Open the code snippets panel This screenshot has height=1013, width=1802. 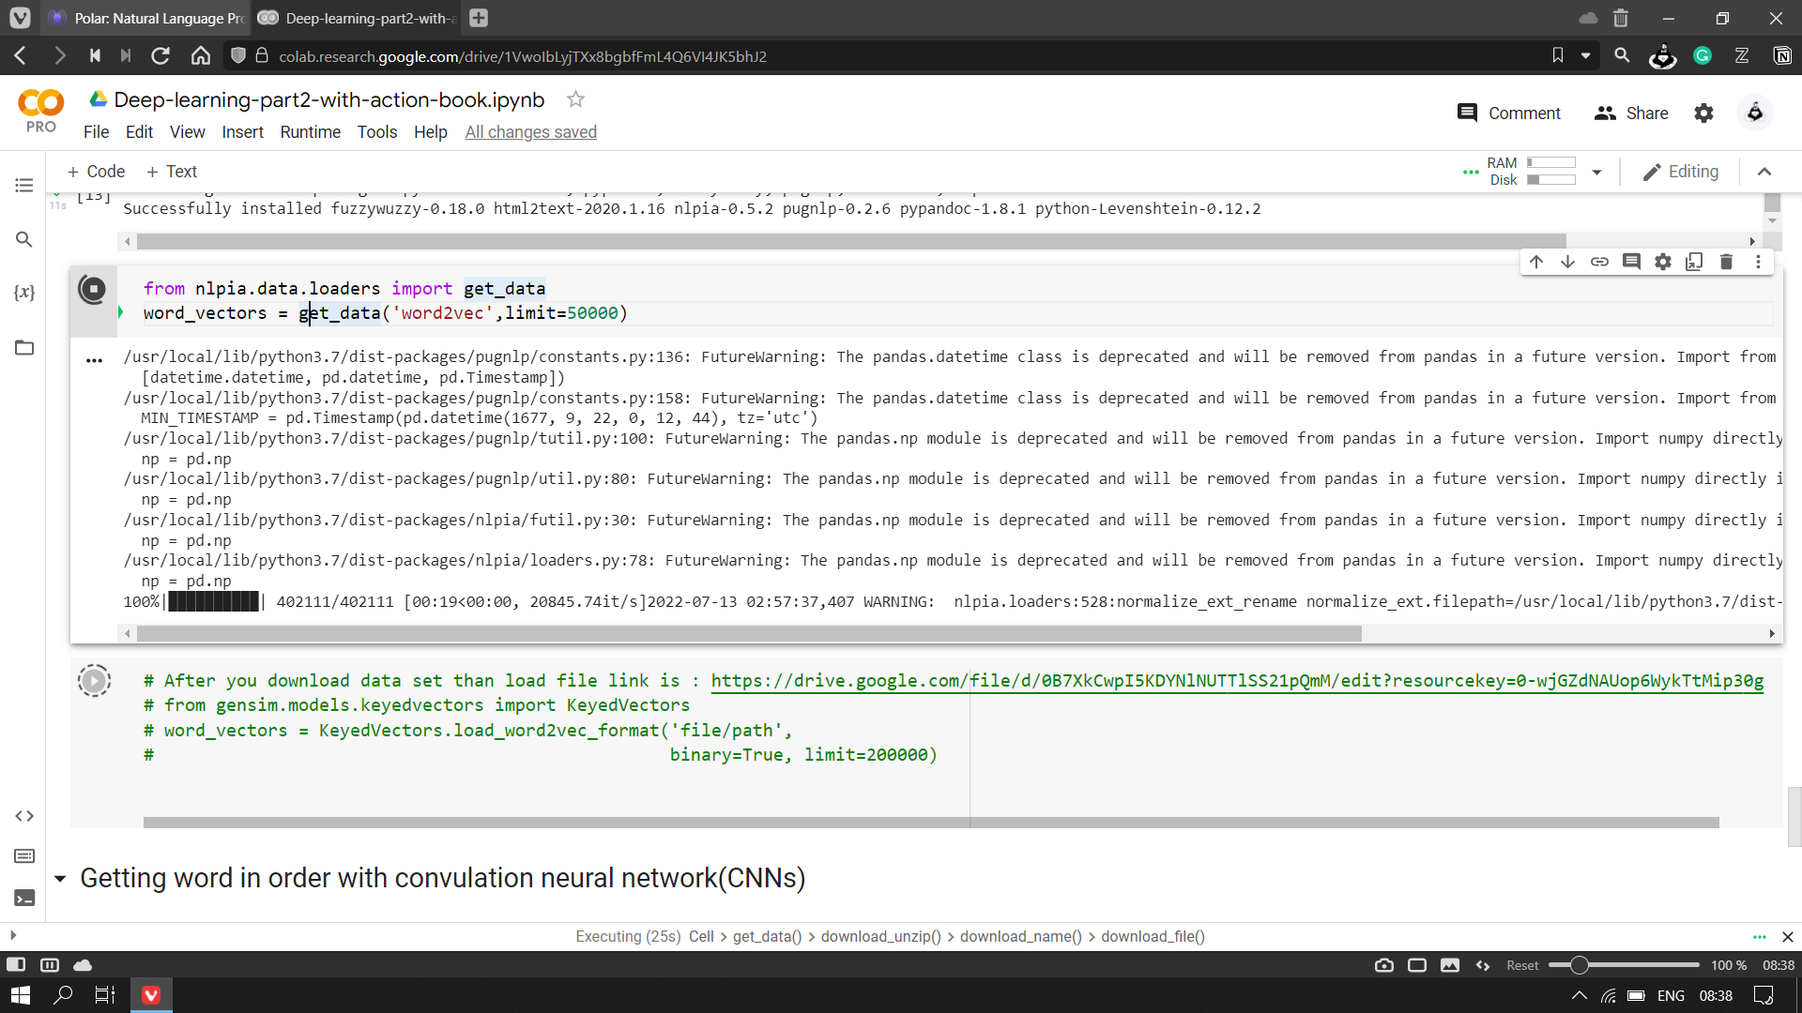click(24, 816)
